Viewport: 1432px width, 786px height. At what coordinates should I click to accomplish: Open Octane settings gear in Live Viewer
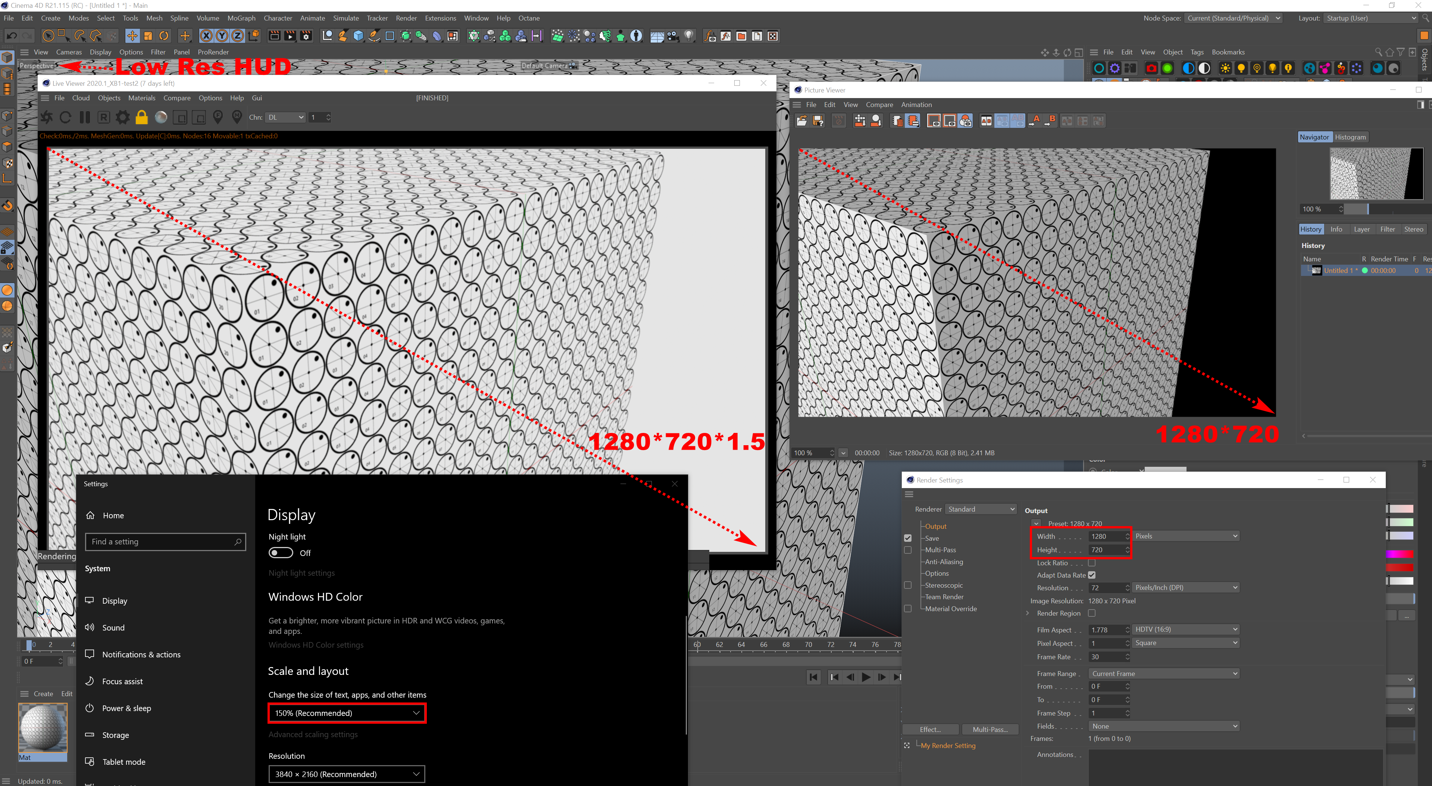(122, 117)
